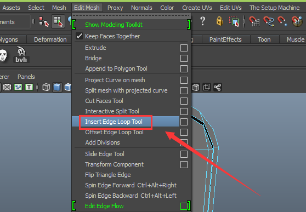Open the Mesh menu

59,8
